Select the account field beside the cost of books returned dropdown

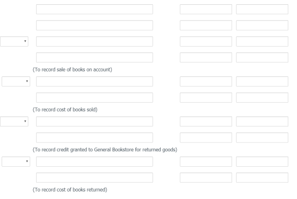pyautogui.click(x=94, y=161)
